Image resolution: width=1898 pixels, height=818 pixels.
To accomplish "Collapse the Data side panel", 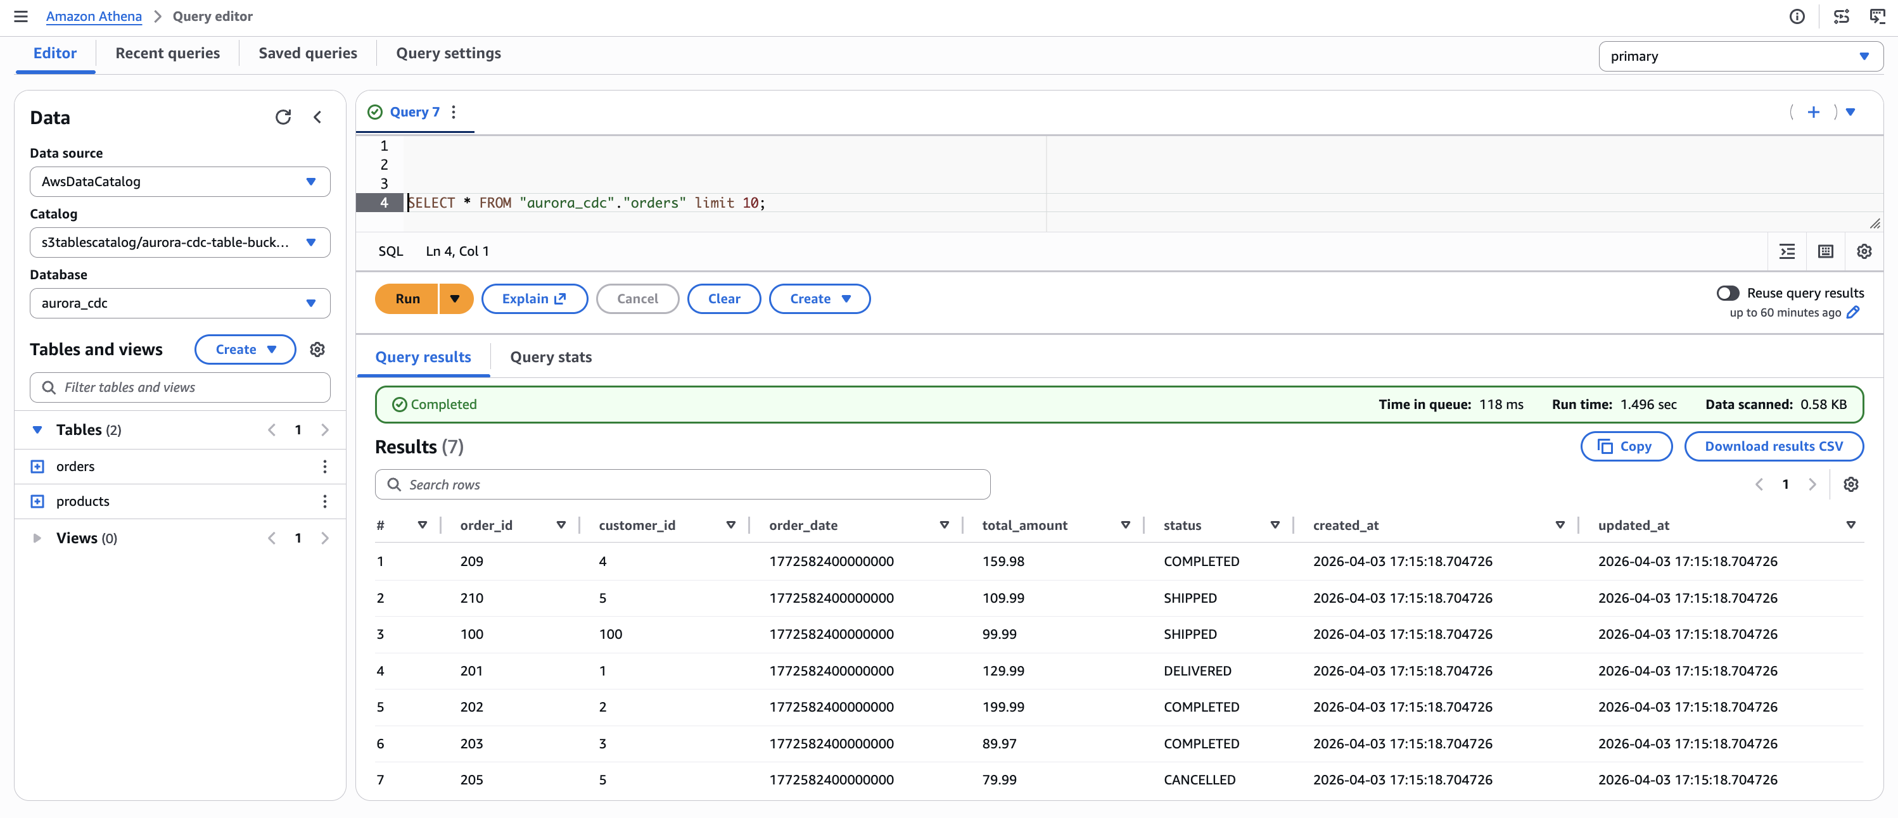I will click(317, 117).
